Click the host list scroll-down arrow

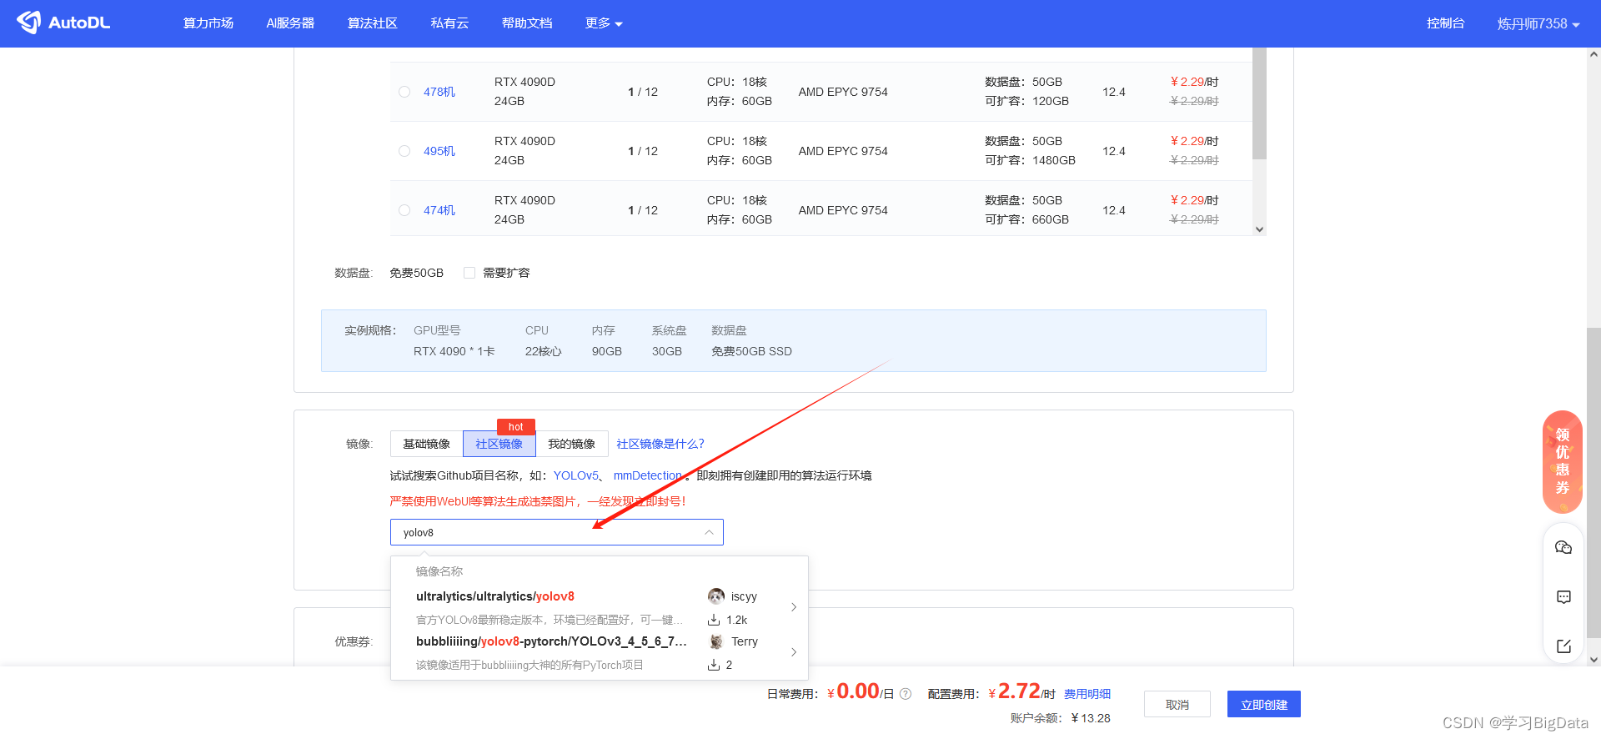pos(1259,229)
